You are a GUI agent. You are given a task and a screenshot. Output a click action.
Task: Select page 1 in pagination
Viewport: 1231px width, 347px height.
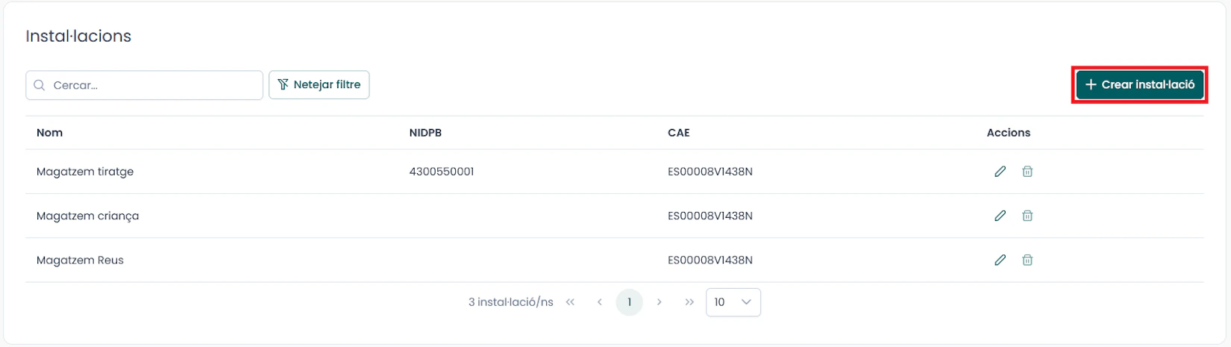(629, 302)
